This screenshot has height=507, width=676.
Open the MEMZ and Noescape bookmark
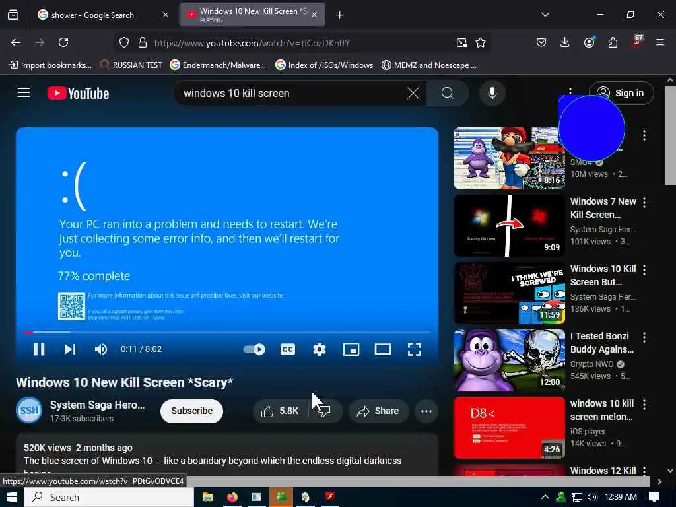coord(429,65)
